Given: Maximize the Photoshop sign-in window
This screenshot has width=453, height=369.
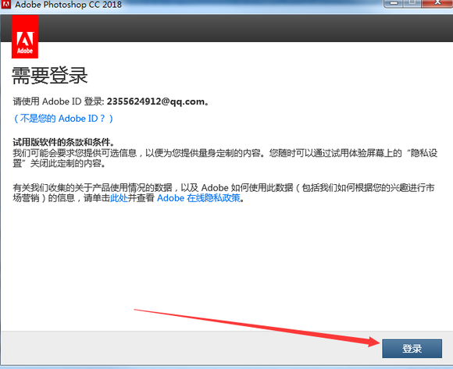Looking at the screenshot, I should (412, 3).
